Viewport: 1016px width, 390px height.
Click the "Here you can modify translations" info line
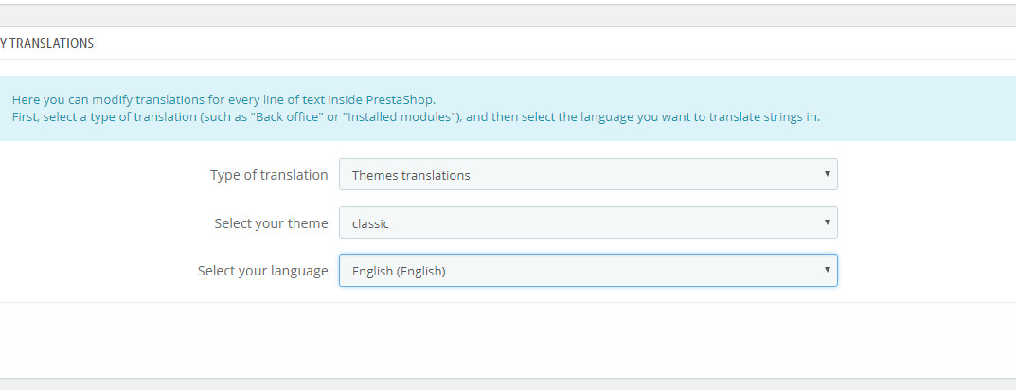pyautogui.click(x=223, y=99)
